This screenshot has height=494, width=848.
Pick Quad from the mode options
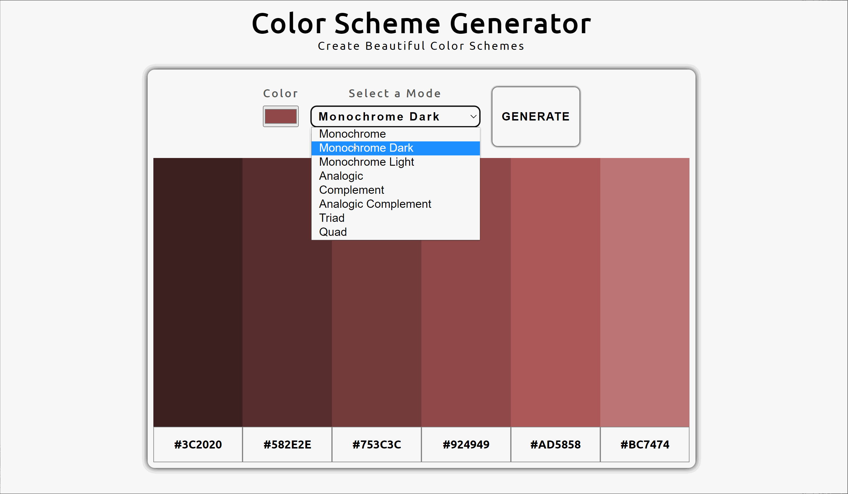(x=333, y=232)
